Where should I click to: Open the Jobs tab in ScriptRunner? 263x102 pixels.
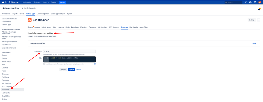[54, 27]
